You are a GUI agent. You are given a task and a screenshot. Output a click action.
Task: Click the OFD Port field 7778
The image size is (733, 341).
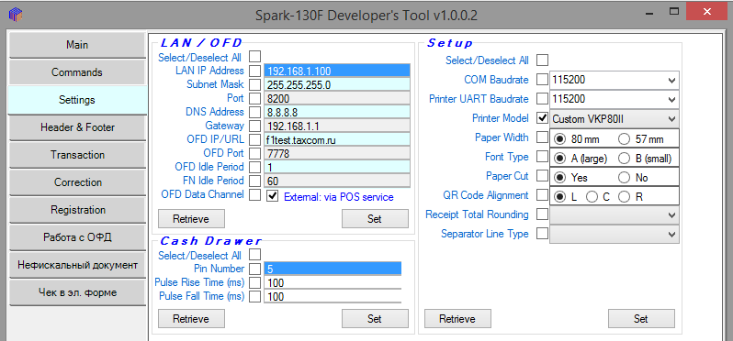click(x=337, y=153)
